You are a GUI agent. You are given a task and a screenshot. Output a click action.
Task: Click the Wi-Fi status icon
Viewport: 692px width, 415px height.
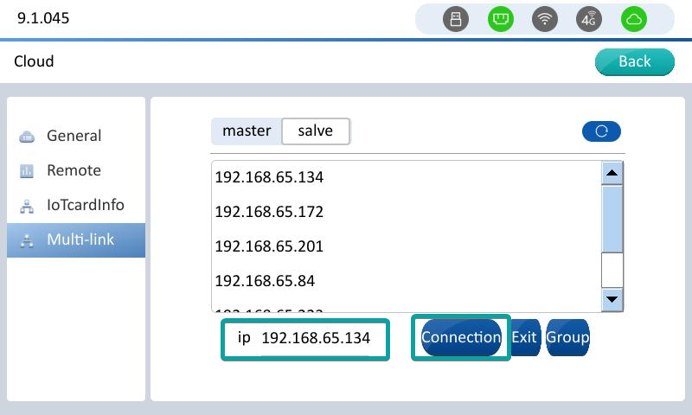pyautogui.click(x=544, y=19)
